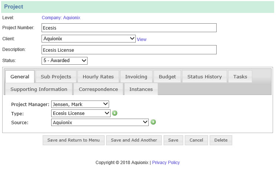Switch to the General tab
Image resolution: width=276 pixels, height=170 pixels.
coord(20,76)
